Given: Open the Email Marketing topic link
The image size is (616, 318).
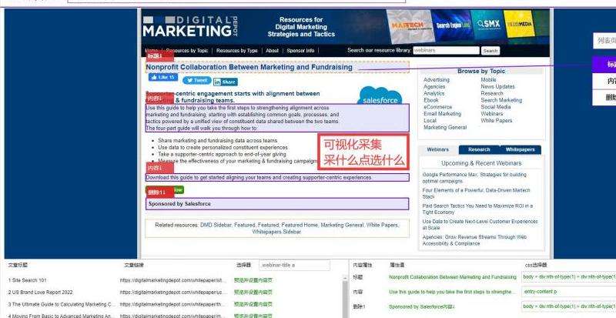Looking at the screenshot, I should click(x=442, y=114).
